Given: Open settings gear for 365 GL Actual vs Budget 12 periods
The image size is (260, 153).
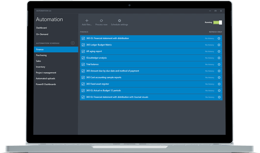Looking at the screenshot, I should click(x=219, y=91).
